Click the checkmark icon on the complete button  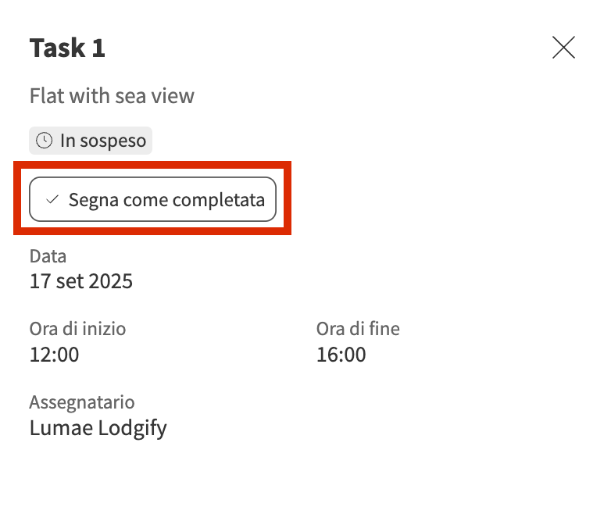[52, 200]
